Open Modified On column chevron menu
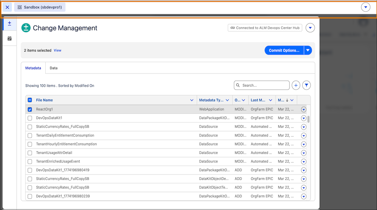The width and height of the screenshot is (377, 210). (x=292, y=100)
